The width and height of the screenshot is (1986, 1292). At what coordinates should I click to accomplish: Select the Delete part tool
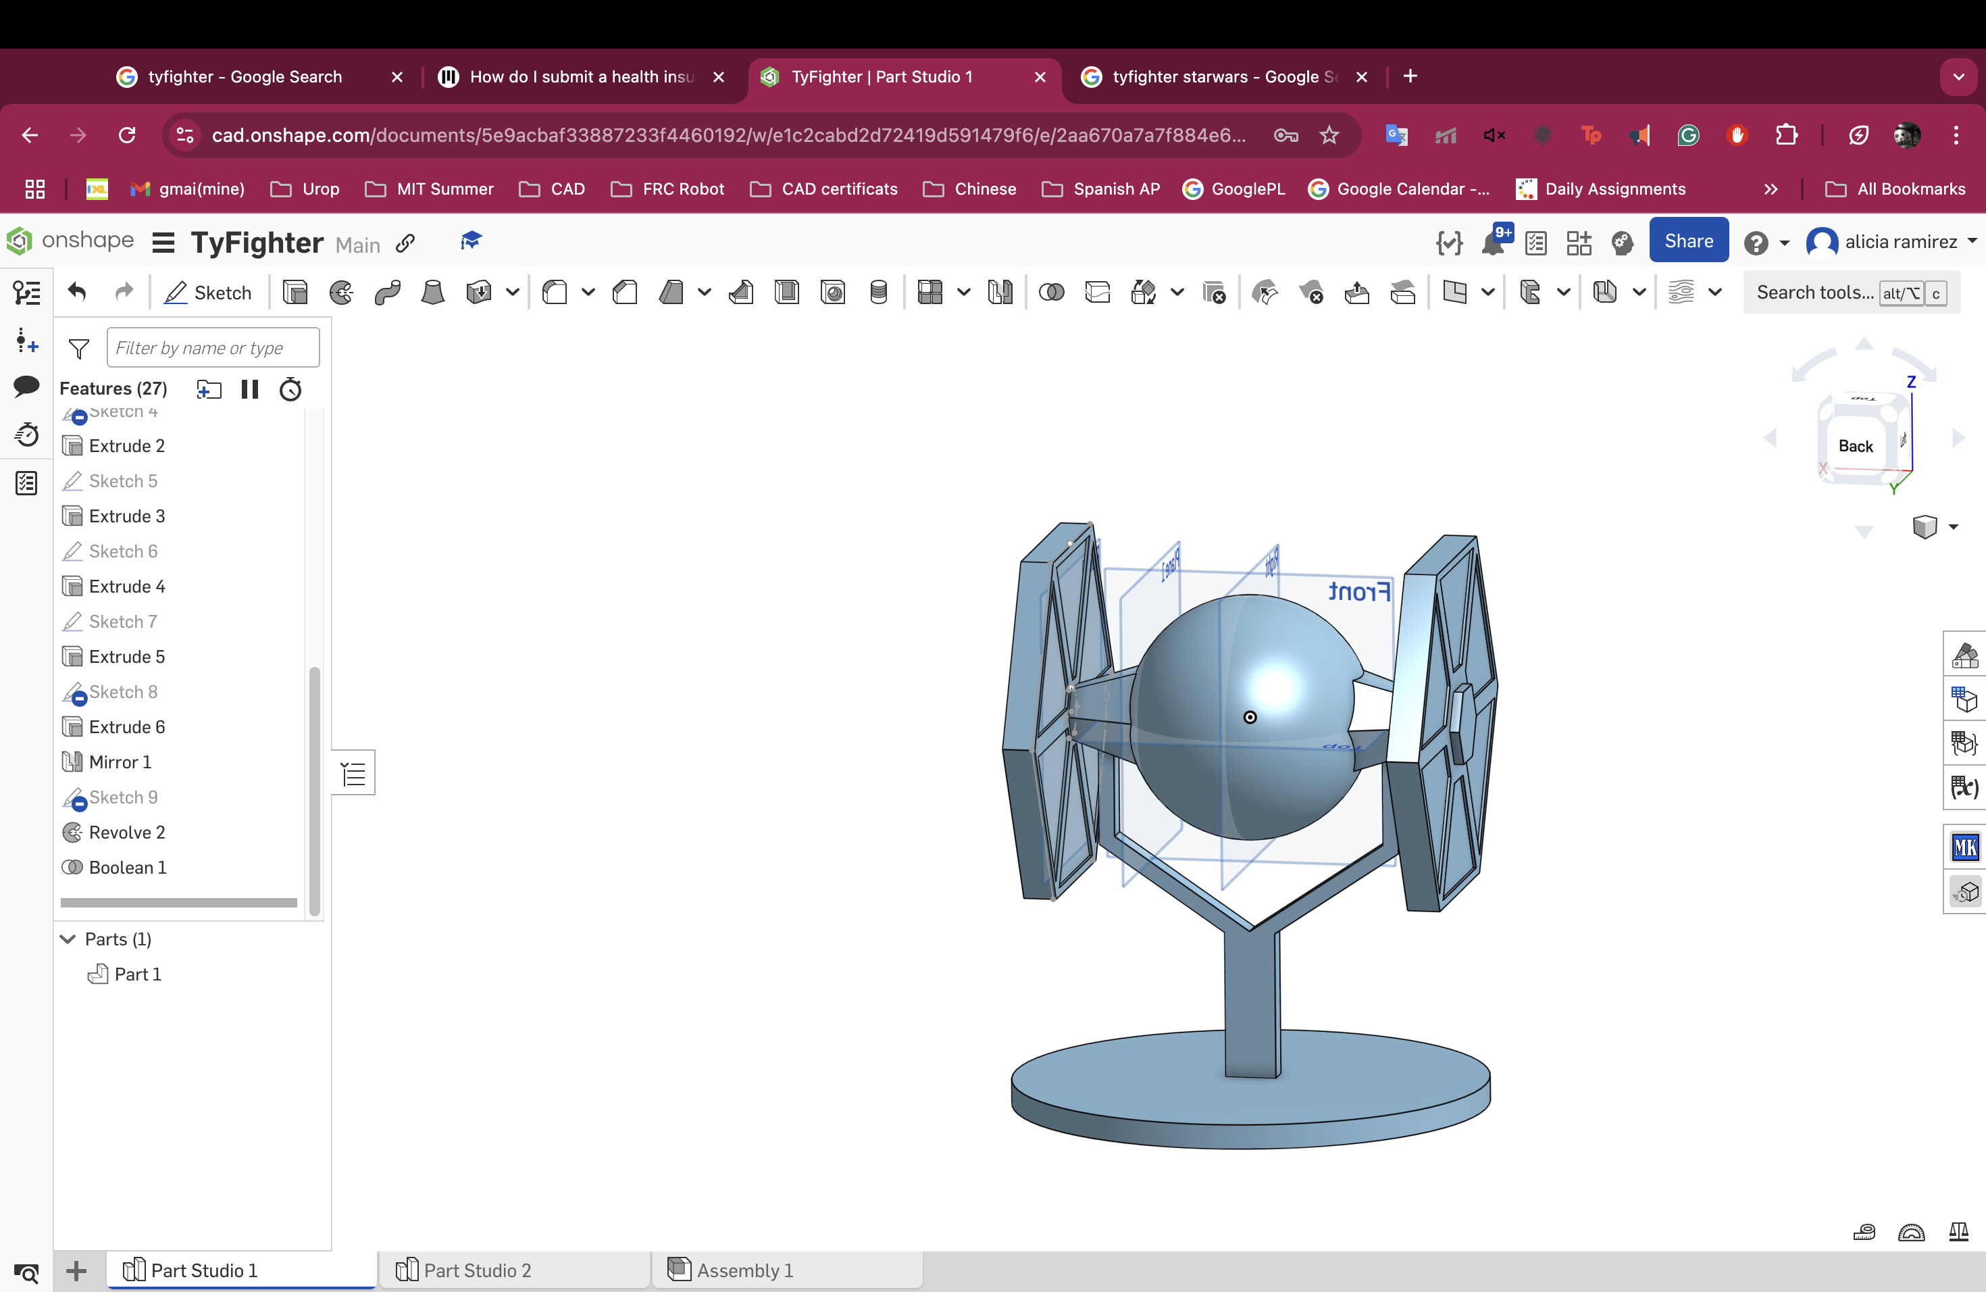tap(1213, 292)
